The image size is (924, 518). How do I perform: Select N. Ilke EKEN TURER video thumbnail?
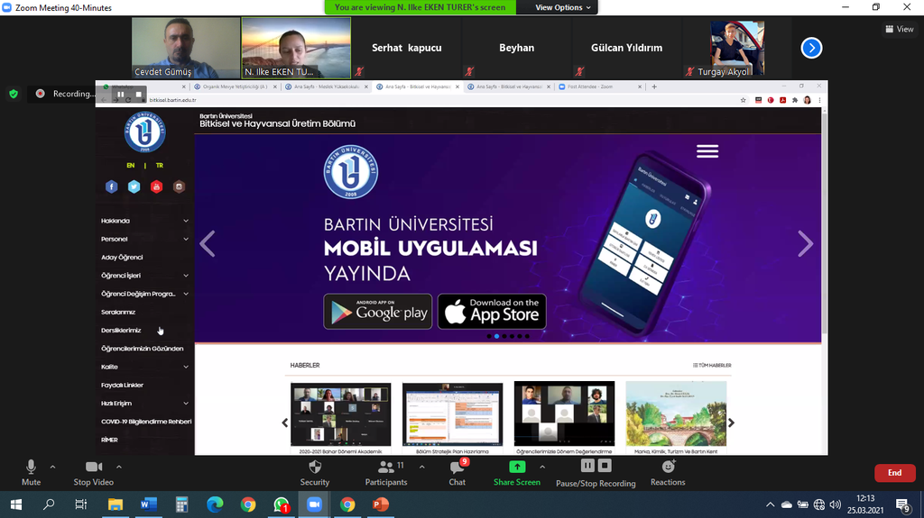pyautogui.click(x=296, y=48)
